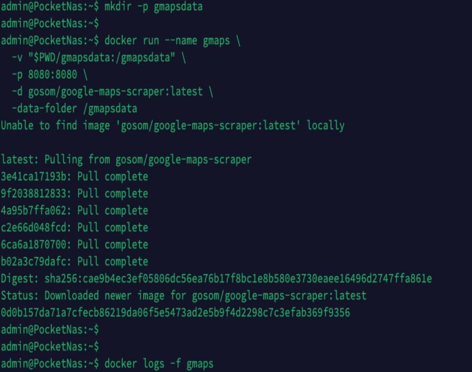
Task: Click the 'c2e66d048fcd: Pull complete' line
Action: (x=74, y=228)
